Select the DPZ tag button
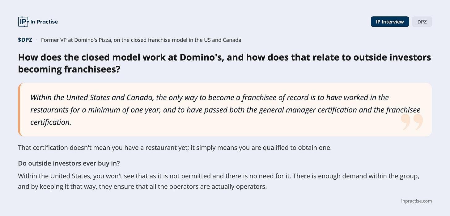The height and width of the screenshot is (216, 450). 422,22
